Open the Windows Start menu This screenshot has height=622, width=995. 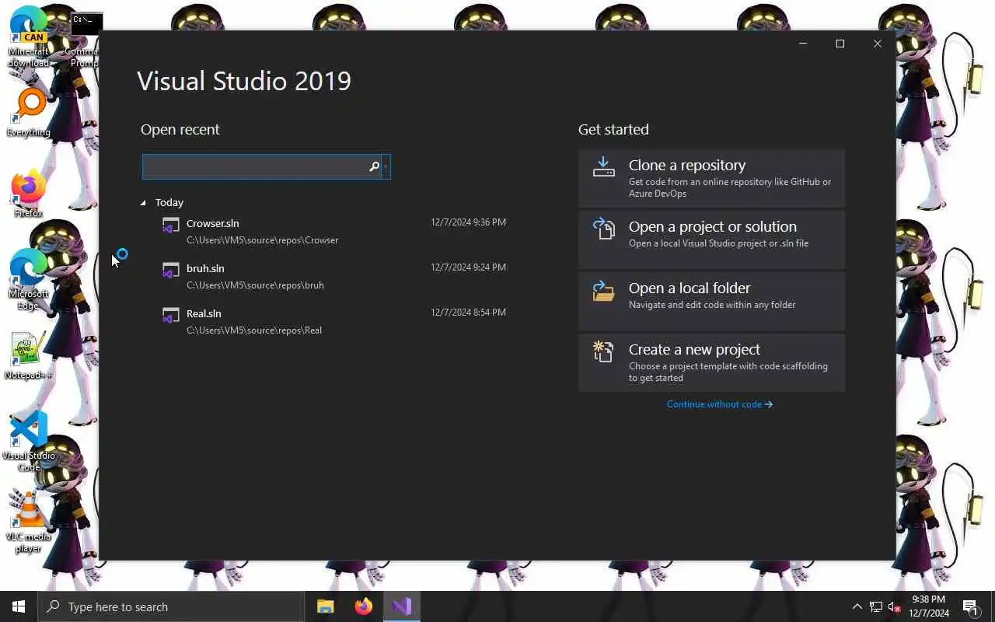(x=19, y=606)
